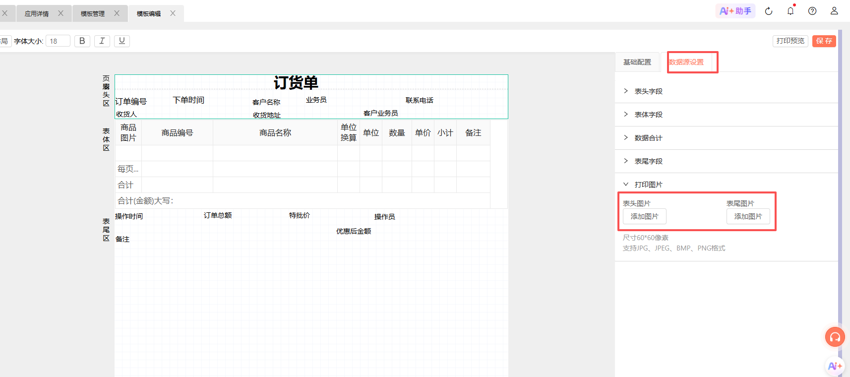850x377 pixels.
Task: Click the 商品名称 column header
Action: (x=275, y=132)
